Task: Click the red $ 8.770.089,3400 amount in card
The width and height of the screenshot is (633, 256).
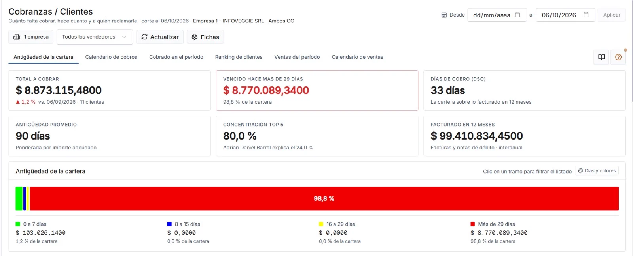Action: click(266, 90)
